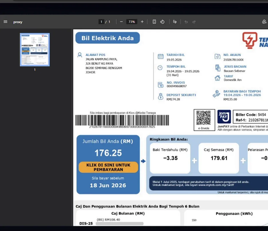Click the Bil Elektrik Anda header
Viewport: 268px width, 231px height.
pyautogui.click(x=107, y=38)
